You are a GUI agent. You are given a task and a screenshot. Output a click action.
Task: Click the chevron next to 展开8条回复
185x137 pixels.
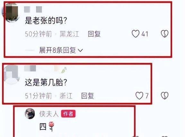pos(80,50)
